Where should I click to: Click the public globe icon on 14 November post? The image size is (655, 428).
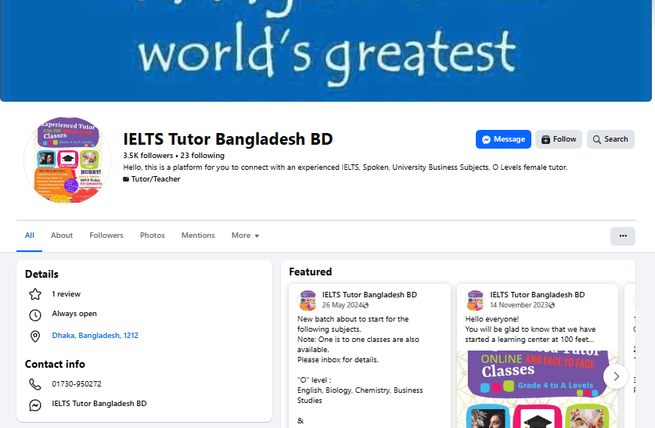click(x=552, y=305)
